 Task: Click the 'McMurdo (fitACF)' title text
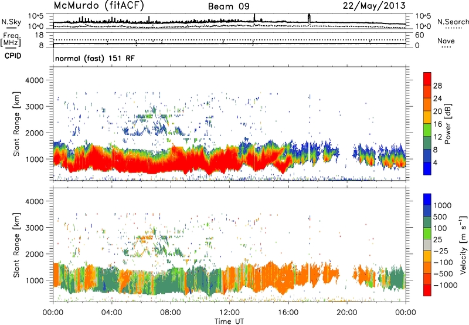point(98,6)
